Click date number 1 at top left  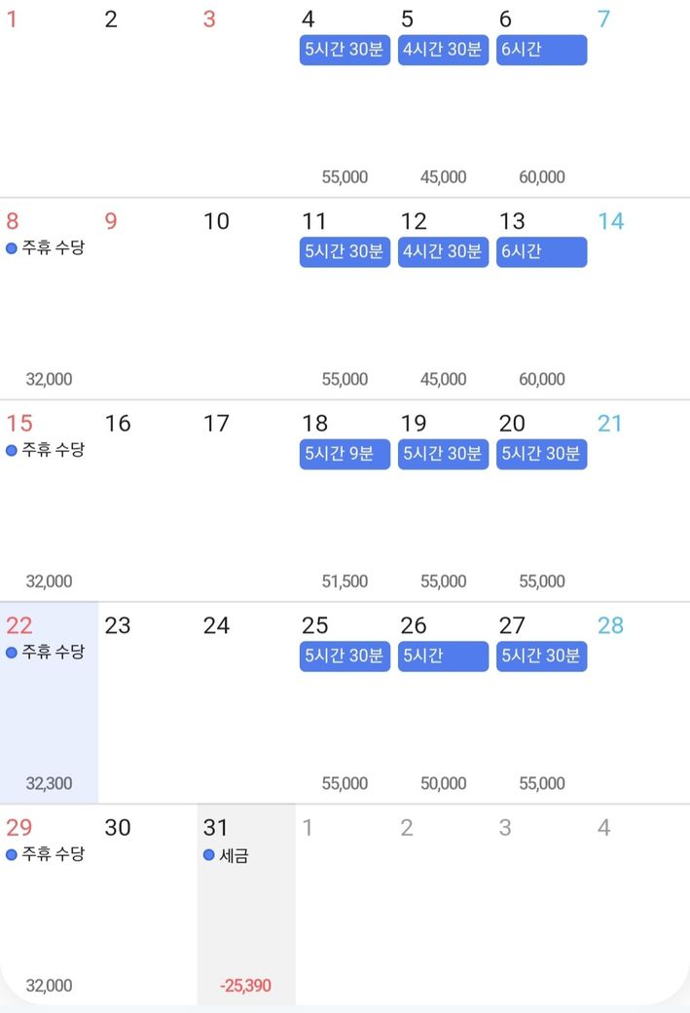[12, 19]
